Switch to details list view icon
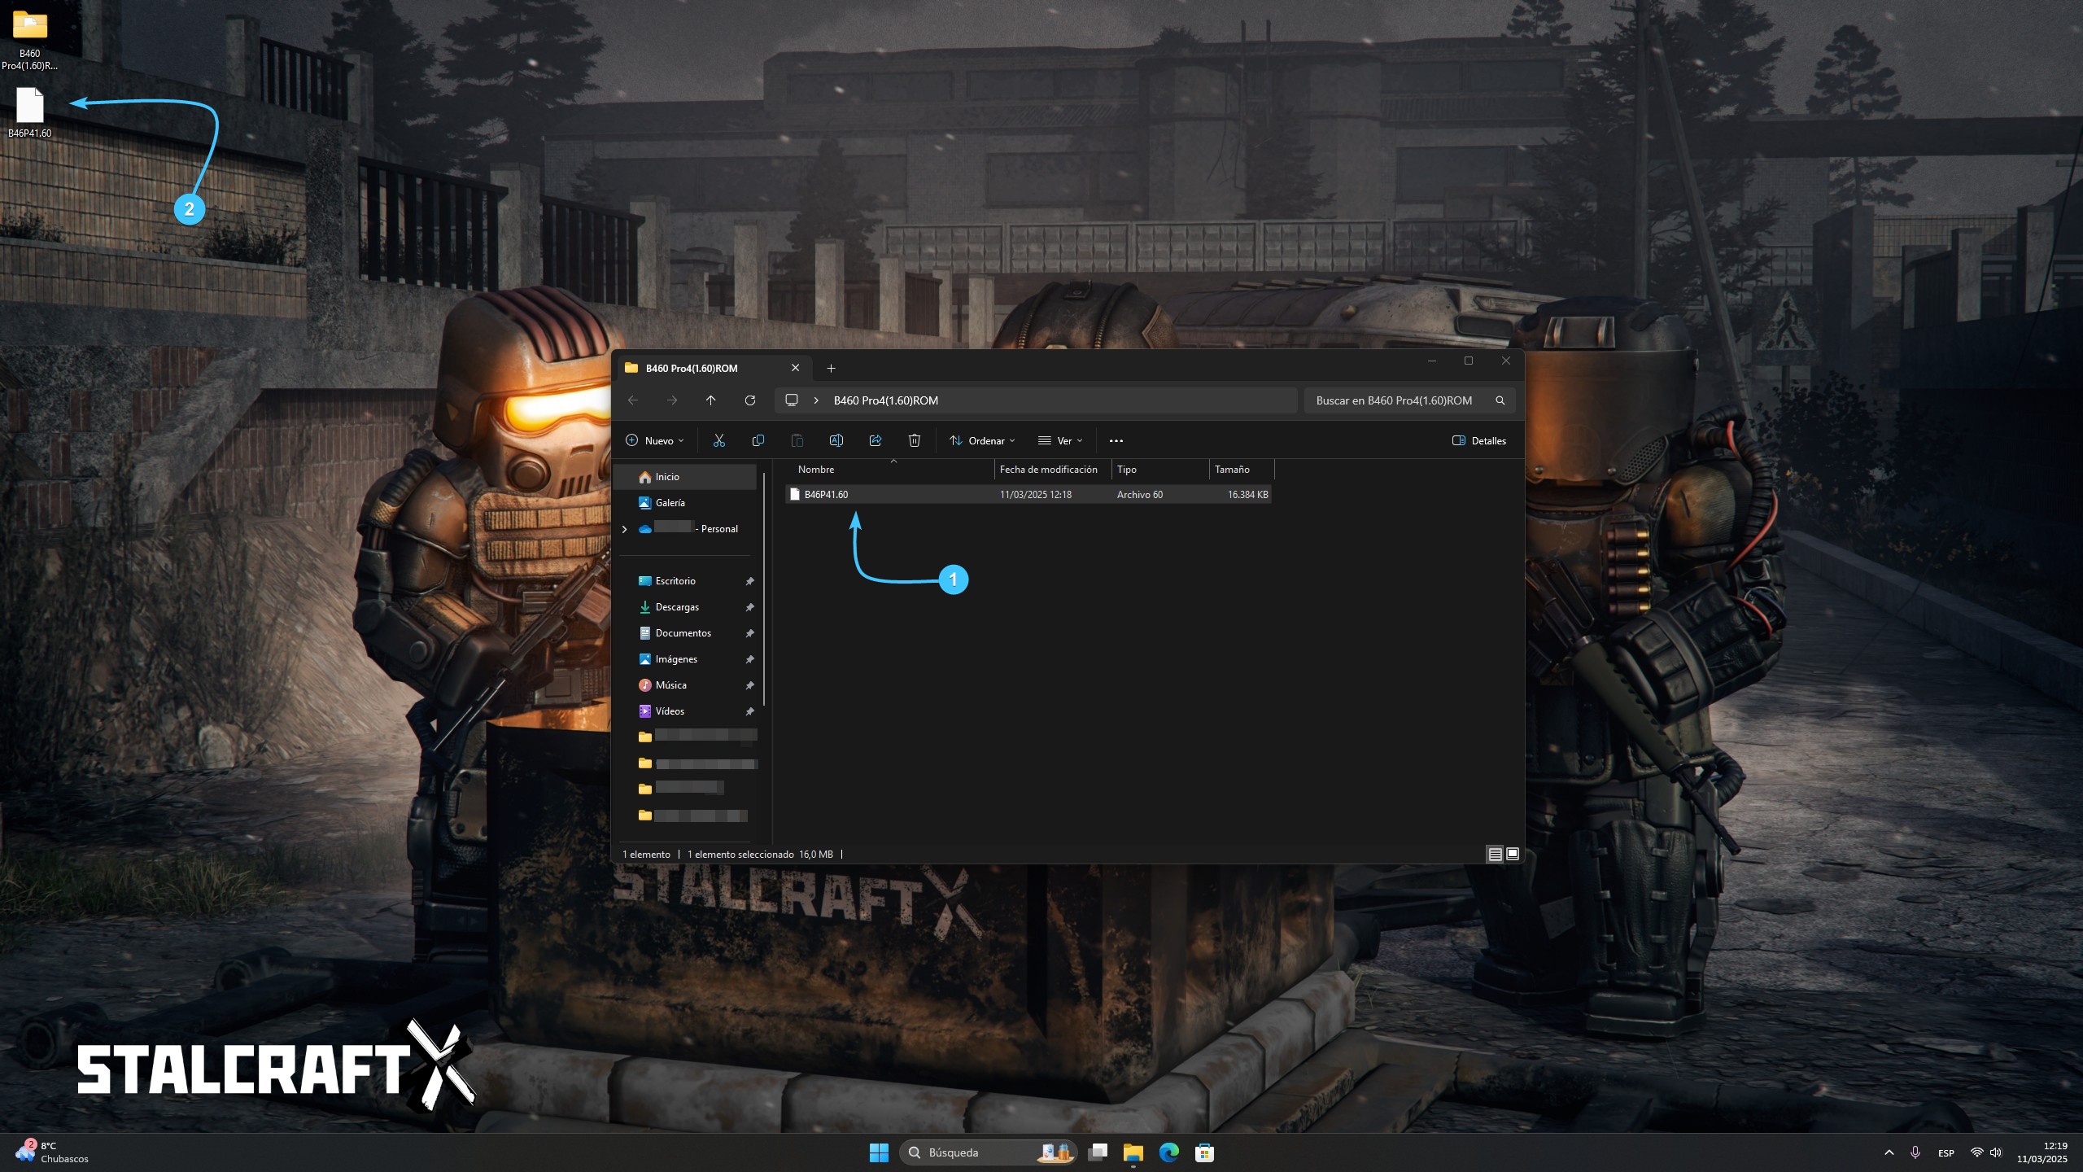The width and height of the screenshot is (2083, 1172). pos(1495,854)
